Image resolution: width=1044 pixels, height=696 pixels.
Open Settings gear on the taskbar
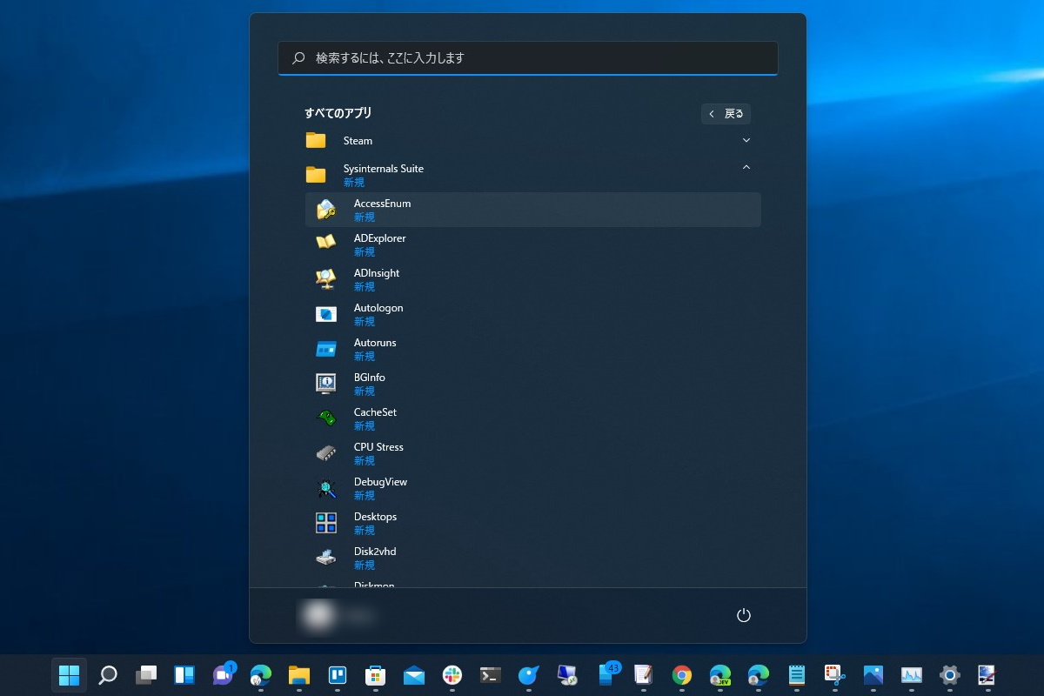click(950, 675)
